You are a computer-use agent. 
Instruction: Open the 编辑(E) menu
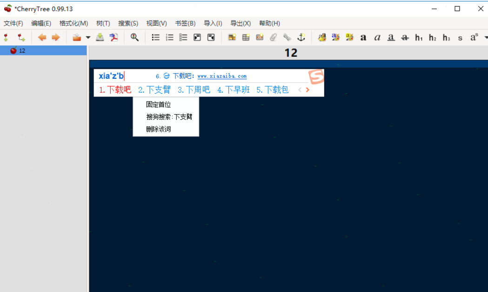coord(41,23)
